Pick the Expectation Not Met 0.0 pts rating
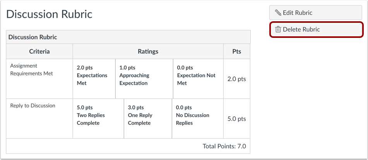This screenshot has width=368, height=160. (x=198, y=79)
